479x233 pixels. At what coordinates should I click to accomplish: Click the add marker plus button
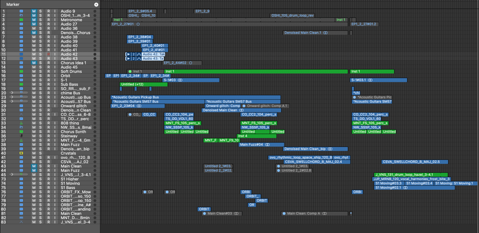96,4
